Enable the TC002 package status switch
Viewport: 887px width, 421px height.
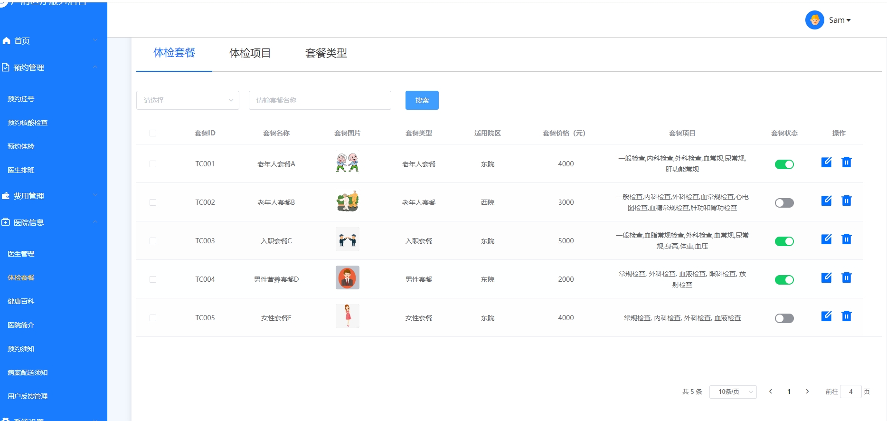click(784, 203)
